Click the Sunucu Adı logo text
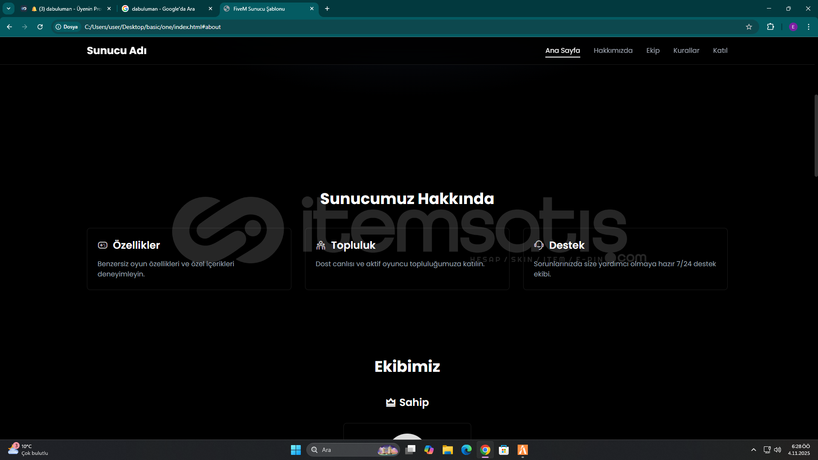 (x=116, y=50)
